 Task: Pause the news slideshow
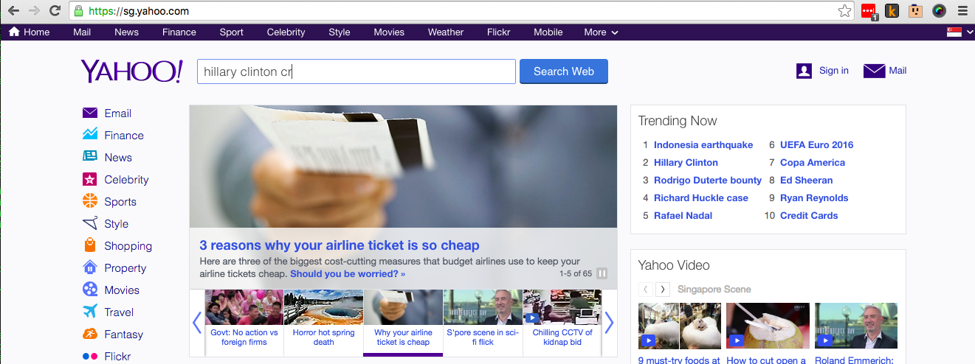pyautogui.click(x=602, y=273)
